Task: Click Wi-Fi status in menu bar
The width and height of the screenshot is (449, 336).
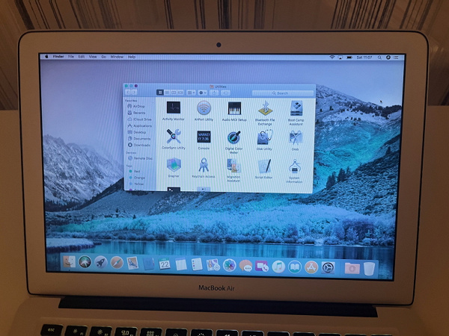Action: pyautogui.click(x=332, y=57)
